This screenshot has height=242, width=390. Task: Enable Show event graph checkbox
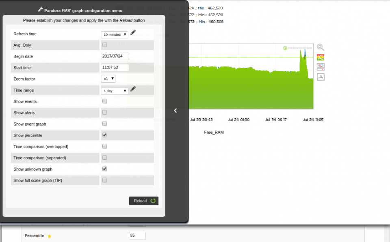pos(105,124)
